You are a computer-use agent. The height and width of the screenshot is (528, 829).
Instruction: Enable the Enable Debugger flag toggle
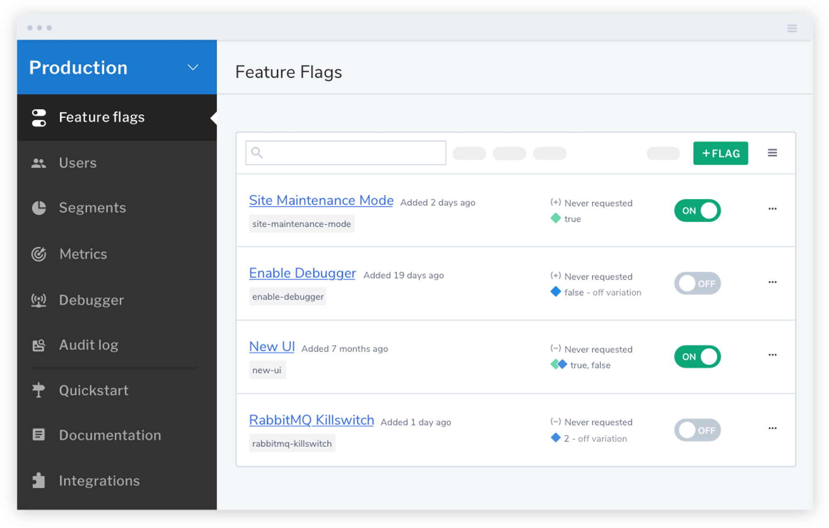[x=697, y=283]
